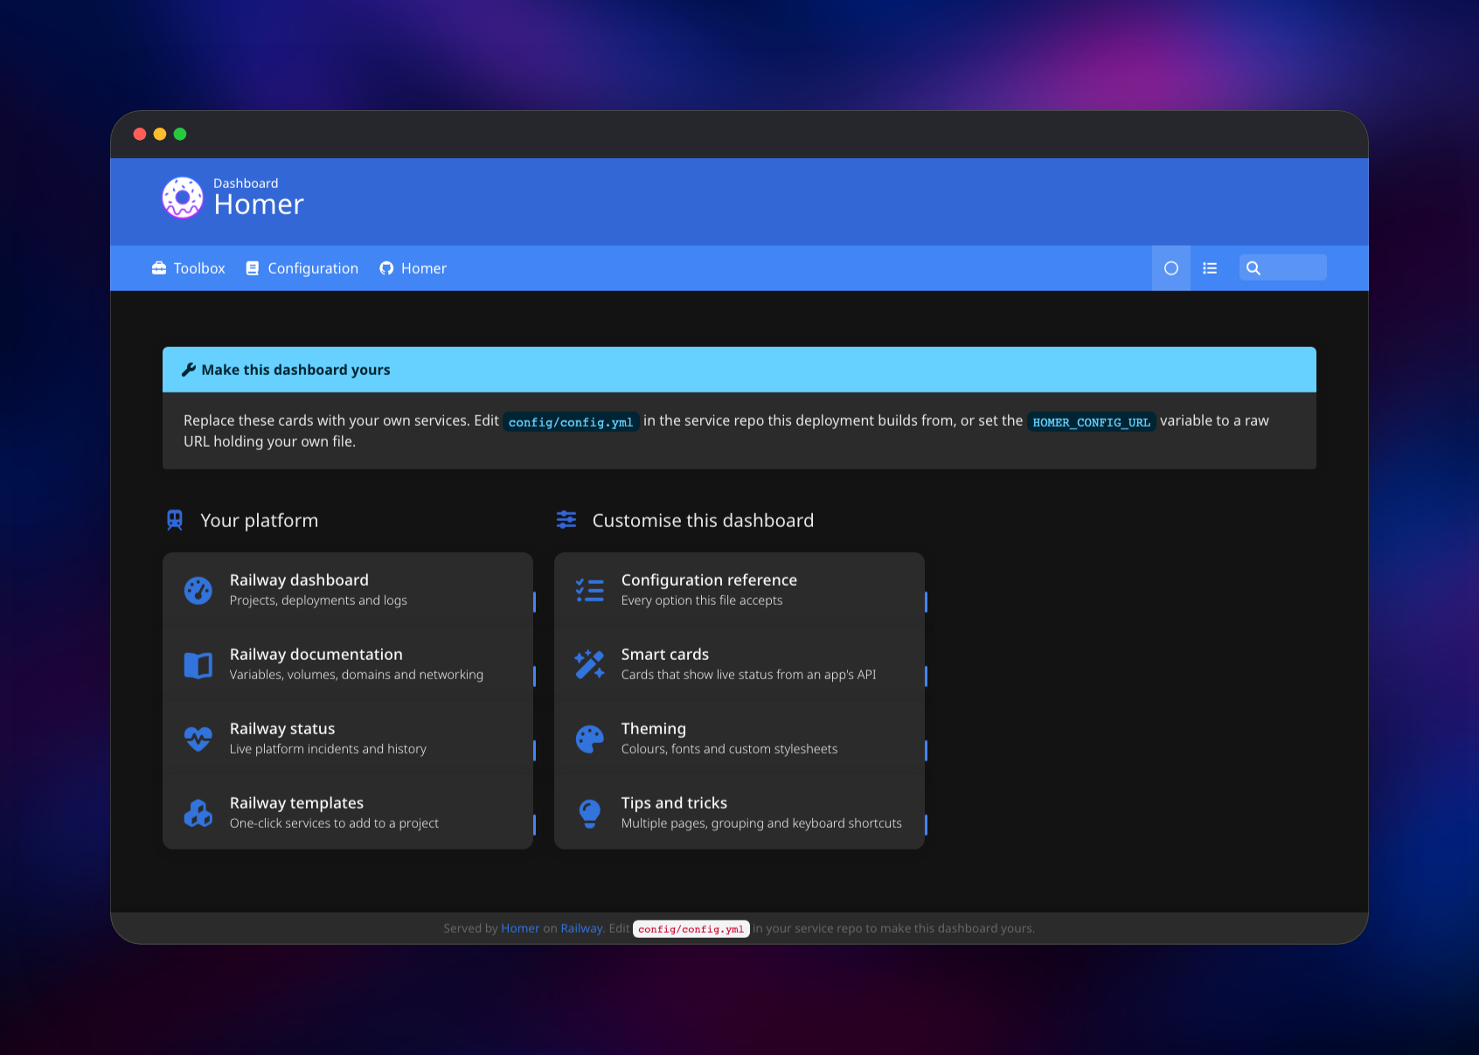Click 'One-click services to add to a project'
Image resolution: width=1479 pixels, height=1055 pixels.
point(334,823)
